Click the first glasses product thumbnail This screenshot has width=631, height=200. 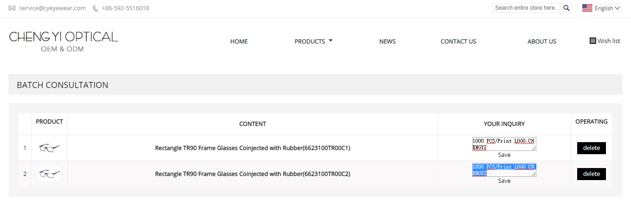point(49,148)
